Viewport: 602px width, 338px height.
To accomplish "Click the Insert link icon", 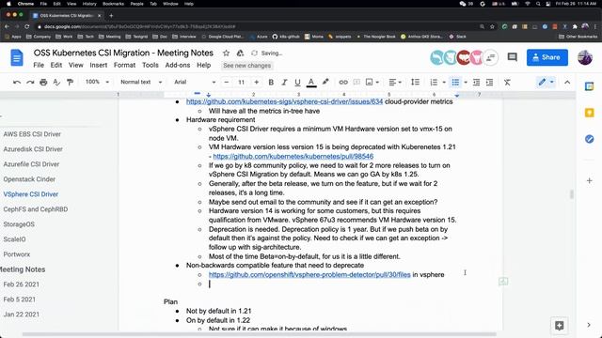I will 343,82.
